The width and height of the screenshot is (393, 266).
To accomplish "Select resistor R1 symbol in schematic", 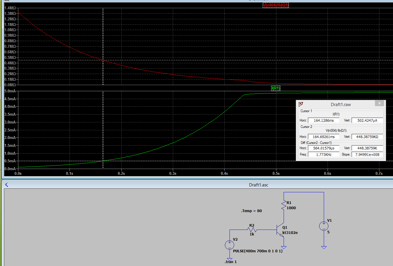I will tap(284, 205).
